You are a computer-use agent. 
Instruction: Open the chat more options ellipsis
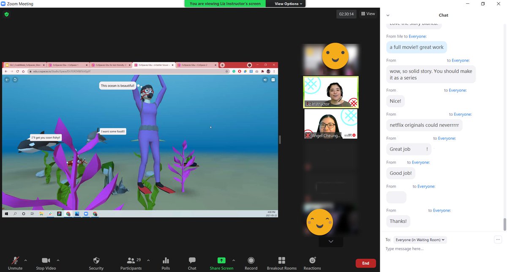tap(498, 239)
